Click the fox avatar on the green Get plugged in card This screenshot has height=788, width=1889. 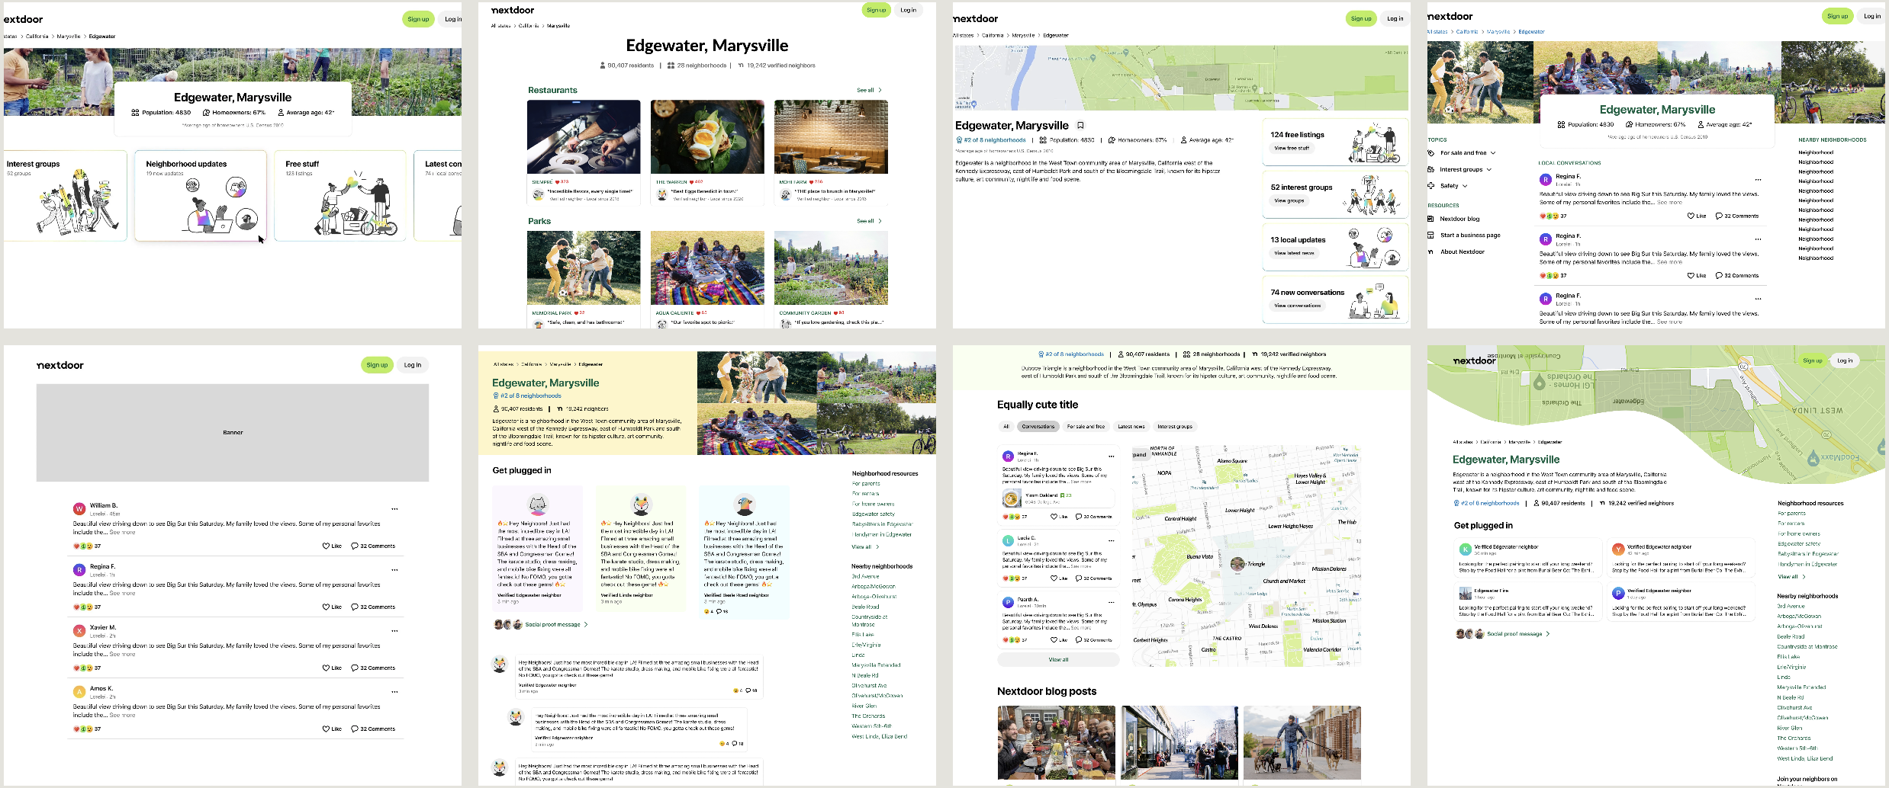tap(642, 505)
